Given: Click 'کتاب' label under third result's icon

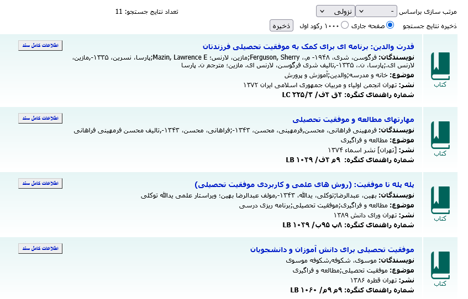Looking at the screenshot, I should (440, 218).
